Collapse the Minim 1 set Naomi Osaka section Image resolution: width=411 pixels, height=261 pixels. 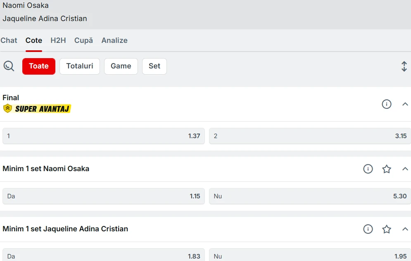click(405, 169)
